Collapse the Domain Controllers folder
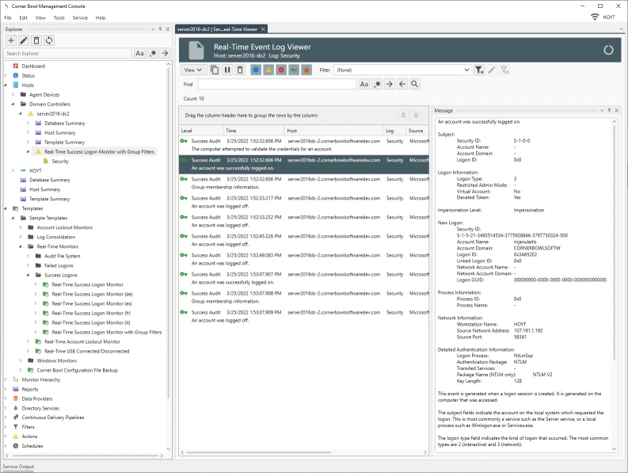The width and height of the screenshot is (628, 473). click(13, 105)
